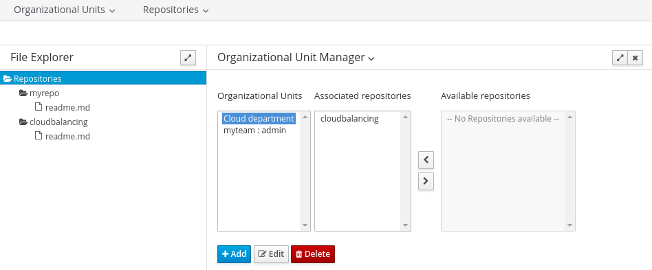The width and height of the screenshot is (652, 270).
Task: Click Available repositories scroll-down arrow
Action: 569,225
